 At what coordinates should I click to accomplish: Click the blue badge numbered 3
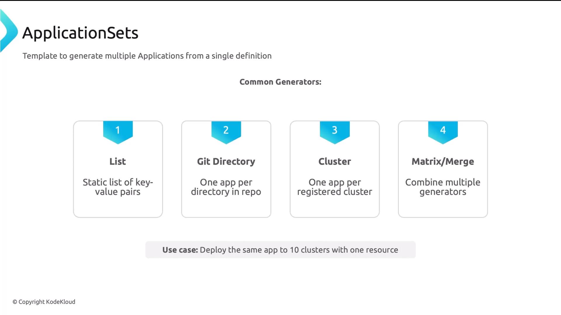click(x=335, y=132)
